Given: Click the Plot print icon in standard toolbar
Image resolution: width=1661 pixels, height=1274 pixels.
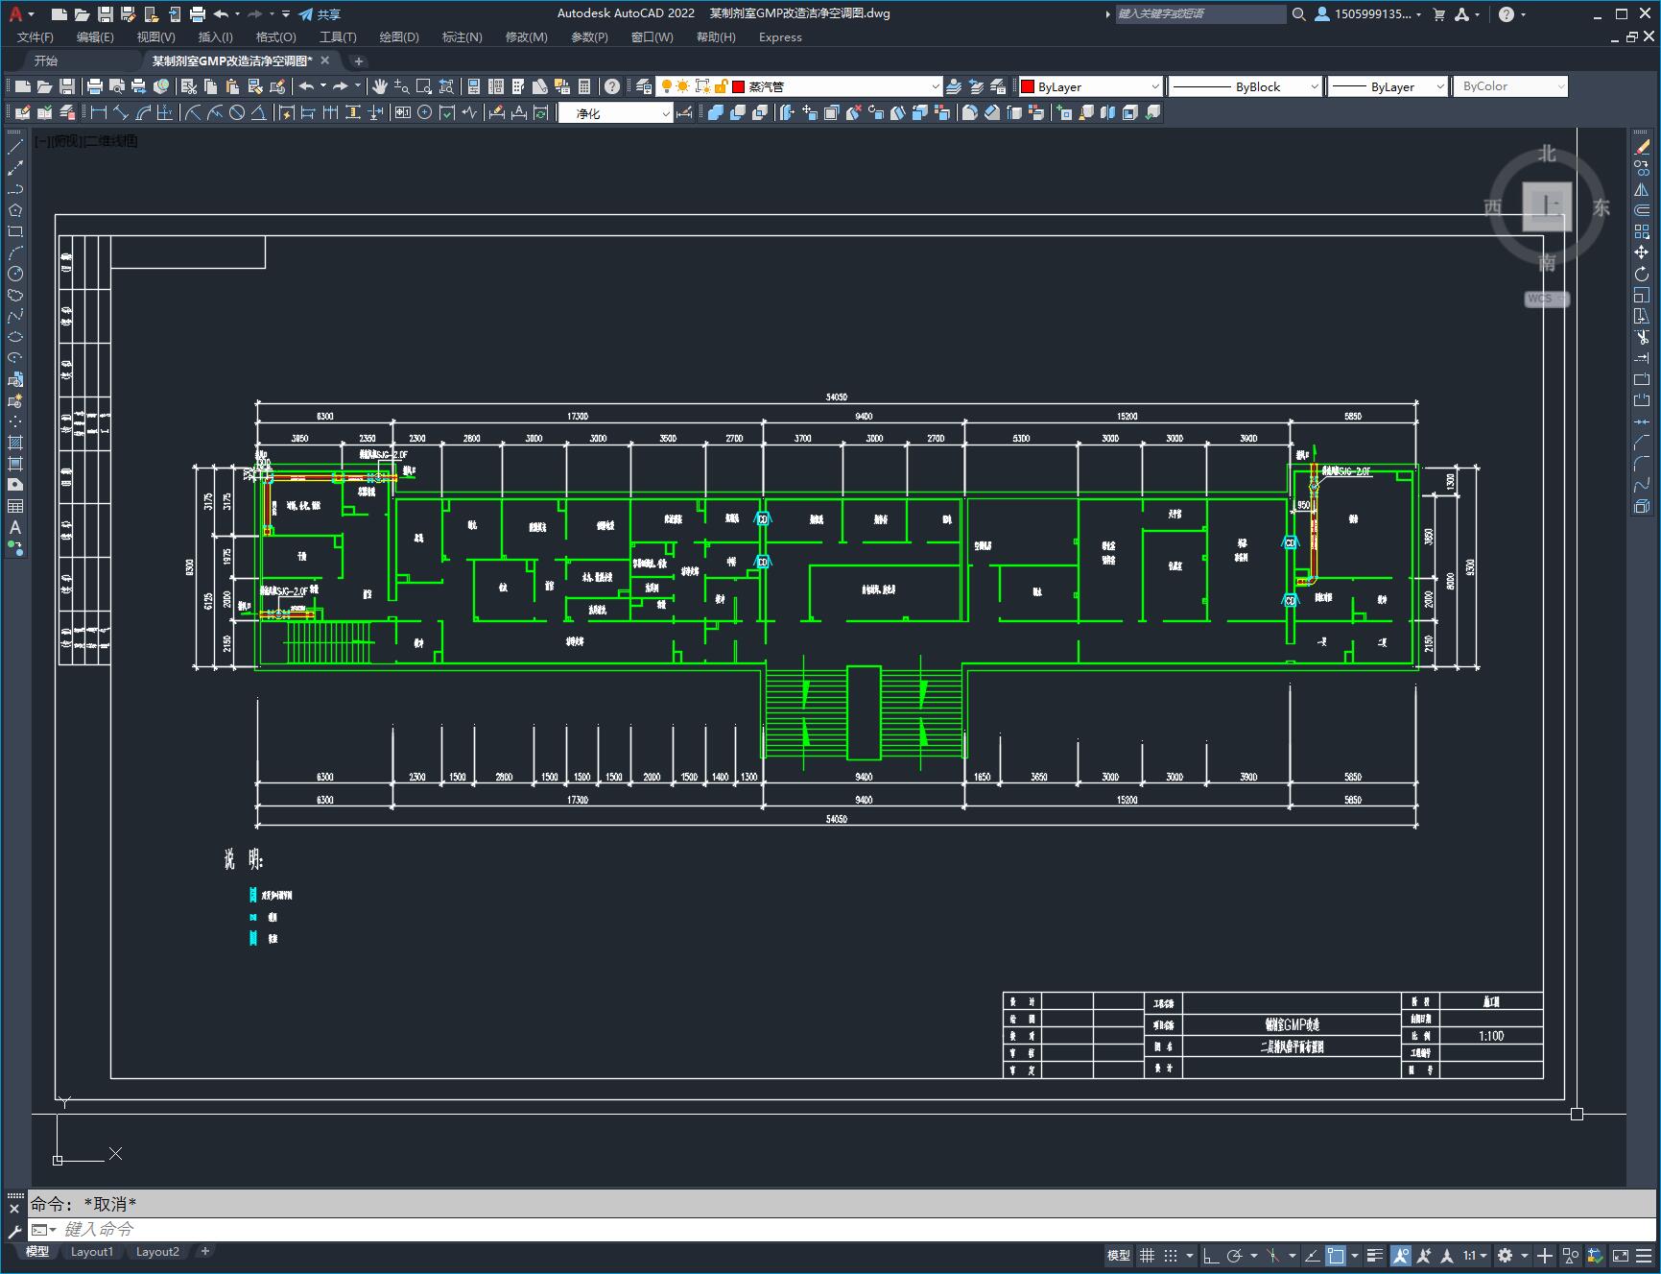Looking at the screenshot, I should pyautogui.click(x=95, y=86).
